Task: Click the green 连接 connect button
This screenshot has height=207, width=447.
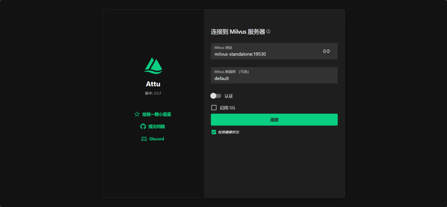Action: (274, 120)
